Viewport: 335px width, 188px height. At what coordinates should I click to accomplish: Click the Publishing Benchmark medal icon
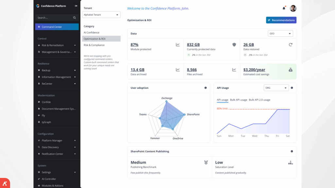206,163
